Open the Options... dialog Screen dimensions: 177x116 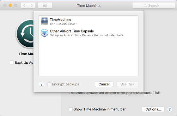[153, 109]
